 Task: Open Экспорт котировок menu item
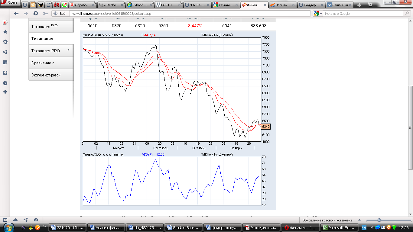pos(51,75)
